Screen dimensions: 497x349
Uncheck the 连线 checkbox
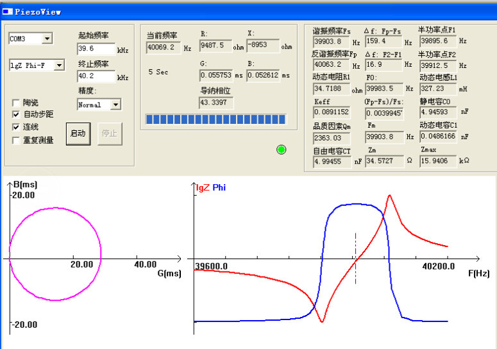point(15,127)
